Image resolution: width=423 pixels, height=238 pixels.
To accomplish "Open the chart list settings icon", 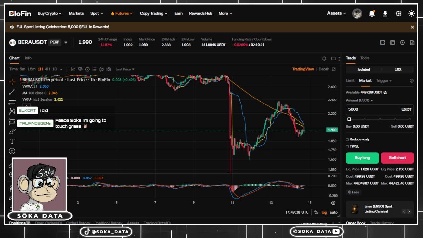I will [95, 69].
